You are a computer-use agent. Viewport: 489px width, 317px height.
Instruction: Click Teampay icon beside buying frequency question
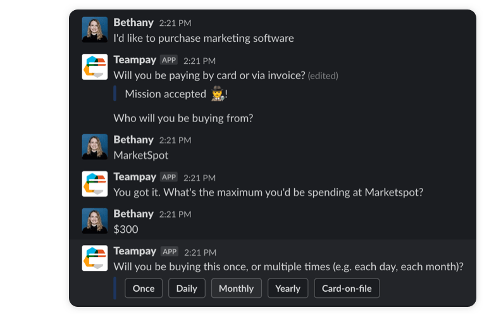[95, 258]
